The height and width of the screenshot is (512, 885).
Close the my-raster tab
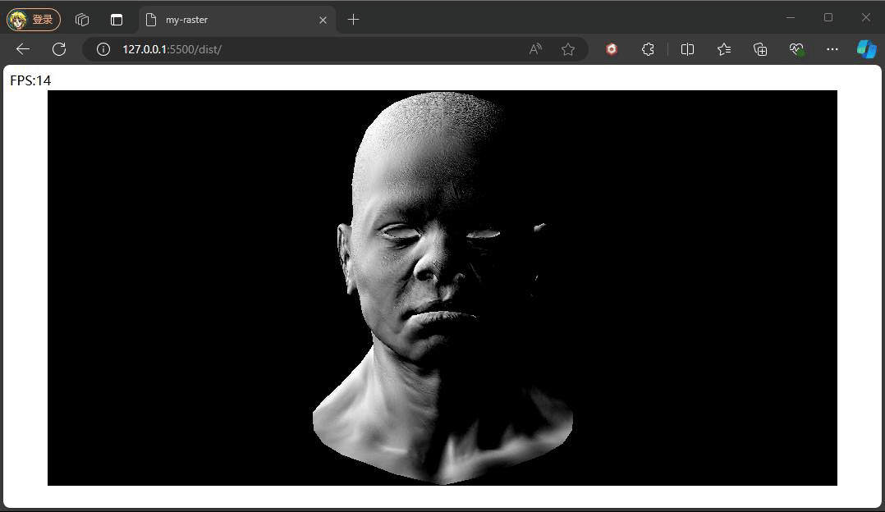[x=323, y=20]
